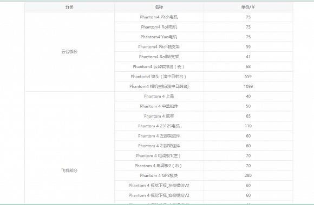This screenshot has width=314, height=205.
Task: Select the Phantom4 Yaw电机 name cell
Action: pos(159,37)
